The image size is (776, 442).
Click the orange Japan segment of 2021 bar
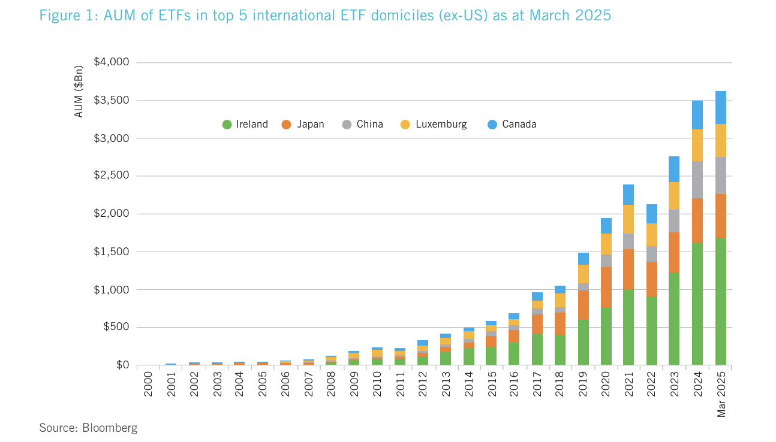(628, 270)
